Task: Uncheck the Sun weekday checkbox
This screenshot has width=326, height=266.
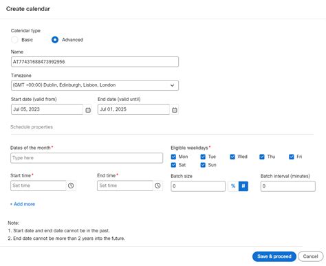Action: tap(203, 165)
